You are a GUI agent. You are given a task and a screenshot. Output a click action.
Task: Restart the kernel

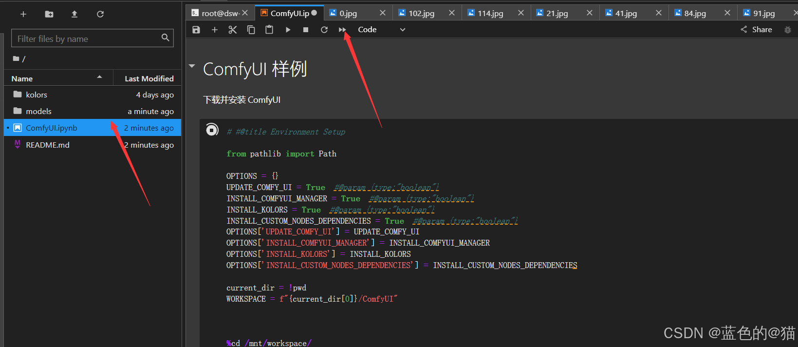[324, 30]
